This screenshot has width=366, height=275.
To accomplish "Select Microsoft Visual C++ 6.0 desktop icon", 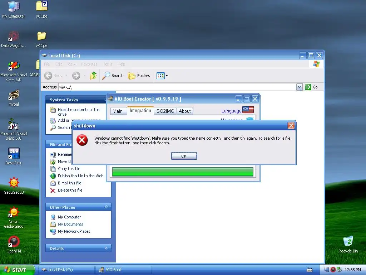I will (14, 71).
